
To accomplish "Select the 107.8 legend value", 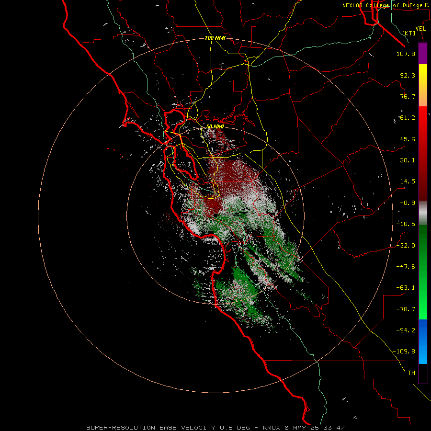I will pos(406,54).
